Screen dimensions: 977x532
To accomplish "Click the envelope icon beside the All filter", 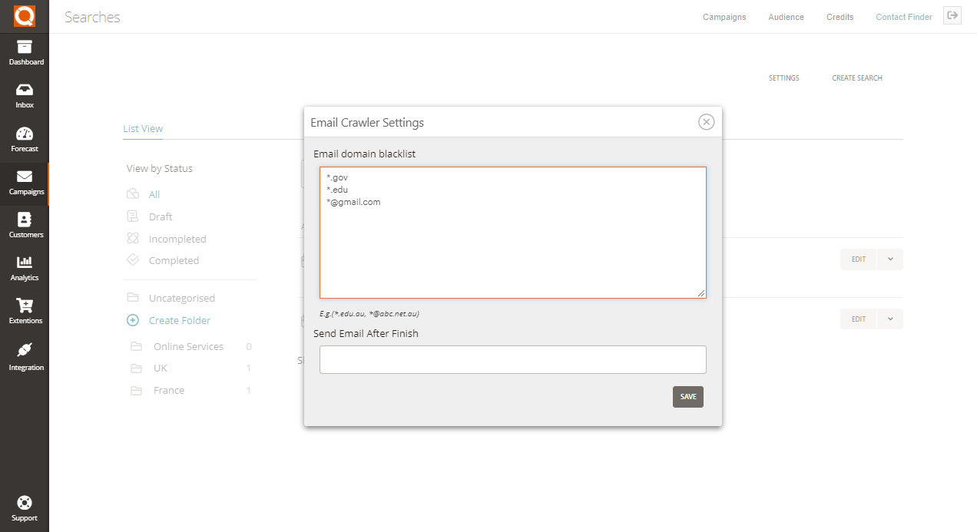I will [132, 193].
